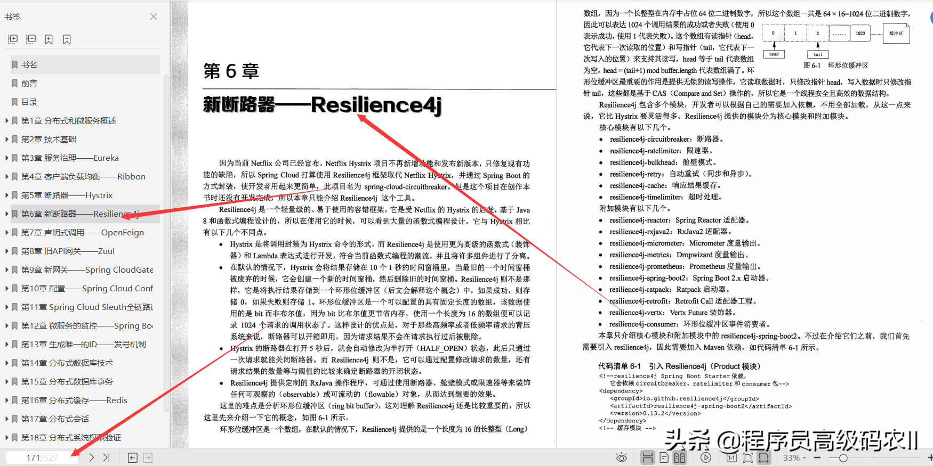
Task: Start the slideshow play button
Action: pyautogui.click(x=706, y=457)
